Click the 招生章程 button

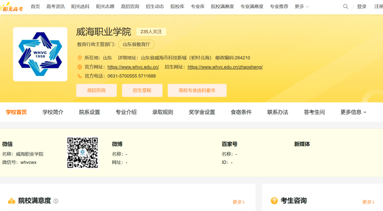click(142, 91)
